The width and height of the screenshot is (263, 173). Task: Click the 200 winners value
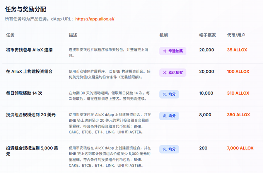203,148
